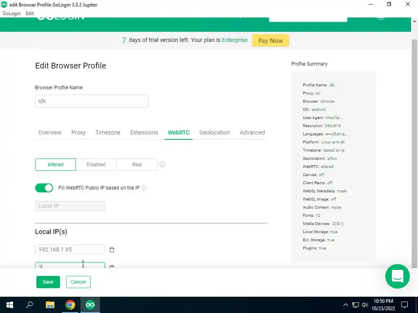Switch to GoLogin app in taskbar

click(x=90, y=305)
